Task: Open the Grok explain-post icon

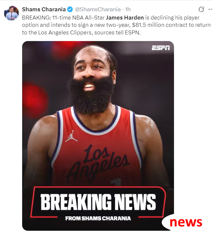Action: (x=201, y=9)
